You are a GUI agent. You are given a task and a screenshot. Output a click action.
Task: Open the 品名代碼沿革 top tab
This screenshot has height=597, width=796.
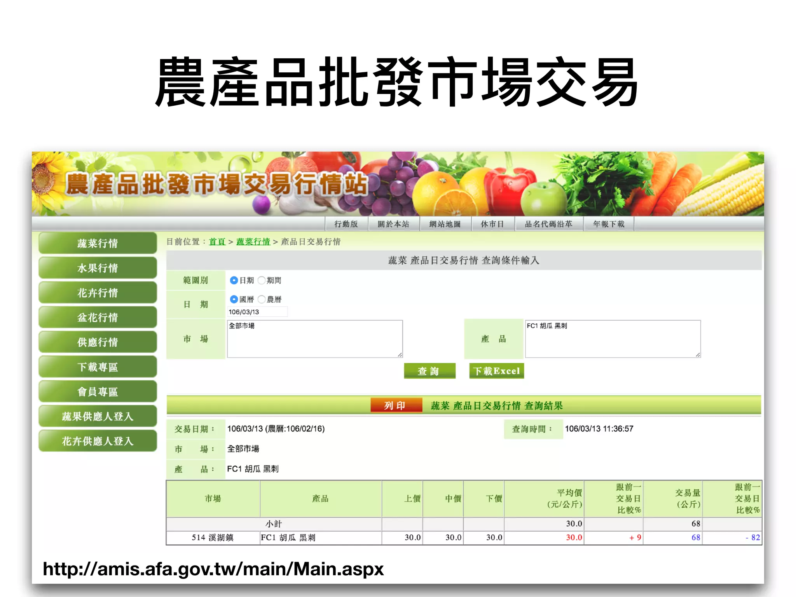point(548,224)
